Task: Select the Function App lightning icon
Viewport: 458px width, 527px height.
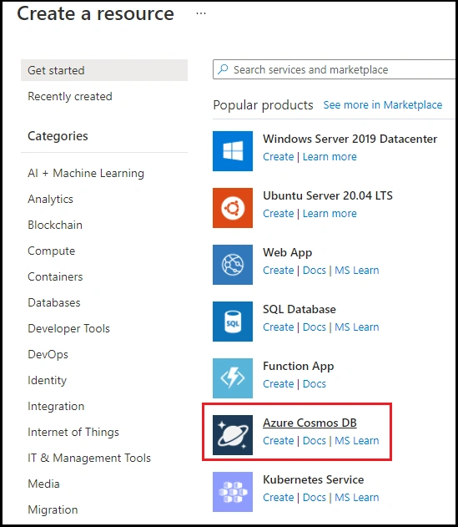Action: (233, 378)
